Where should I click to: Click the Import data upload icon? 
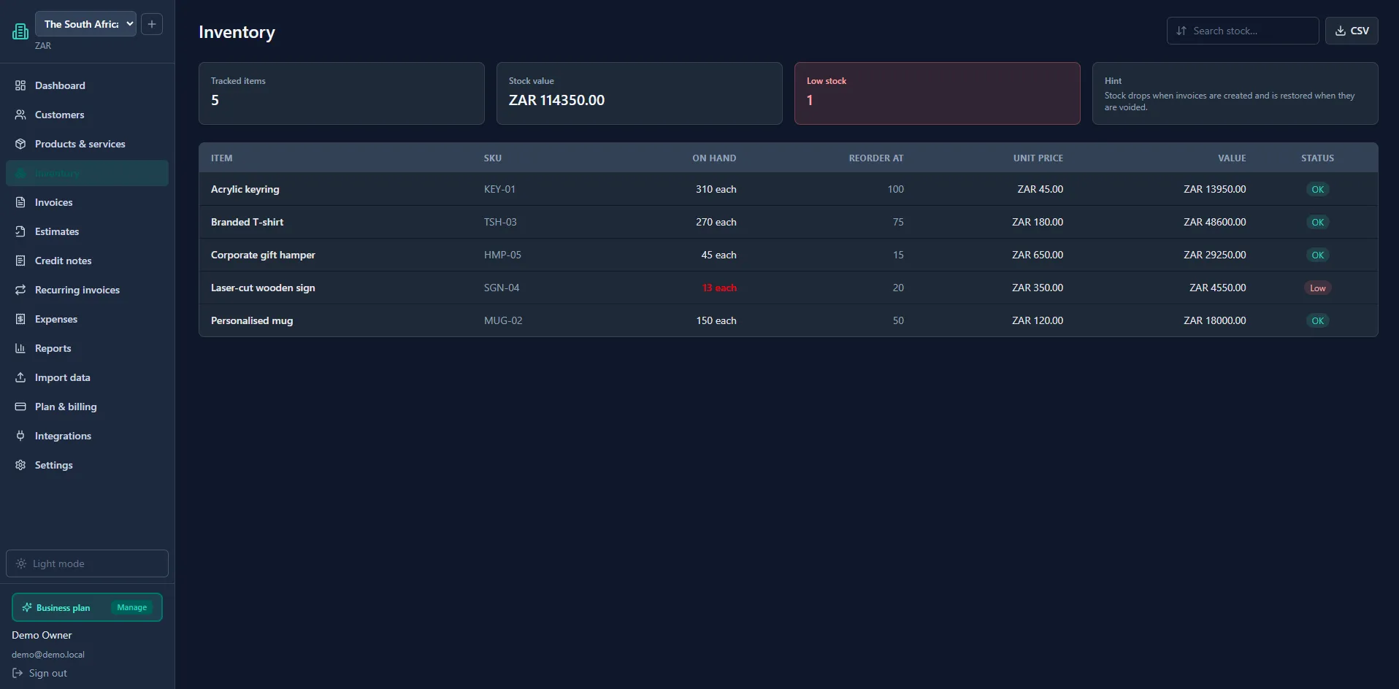(x=20, y=377)
